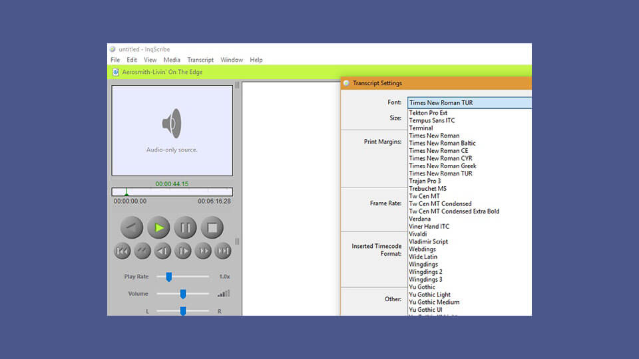This screenshot has width=639, height=359.
Task: Click the audio file icon beside Aerosmith title
Action: pos(116,72)
